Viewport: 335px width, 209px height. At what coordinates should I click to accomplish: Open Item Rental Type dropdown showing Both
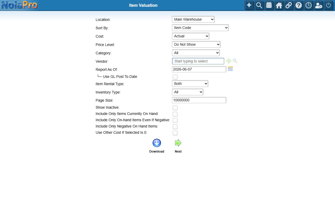click(190, 84)
